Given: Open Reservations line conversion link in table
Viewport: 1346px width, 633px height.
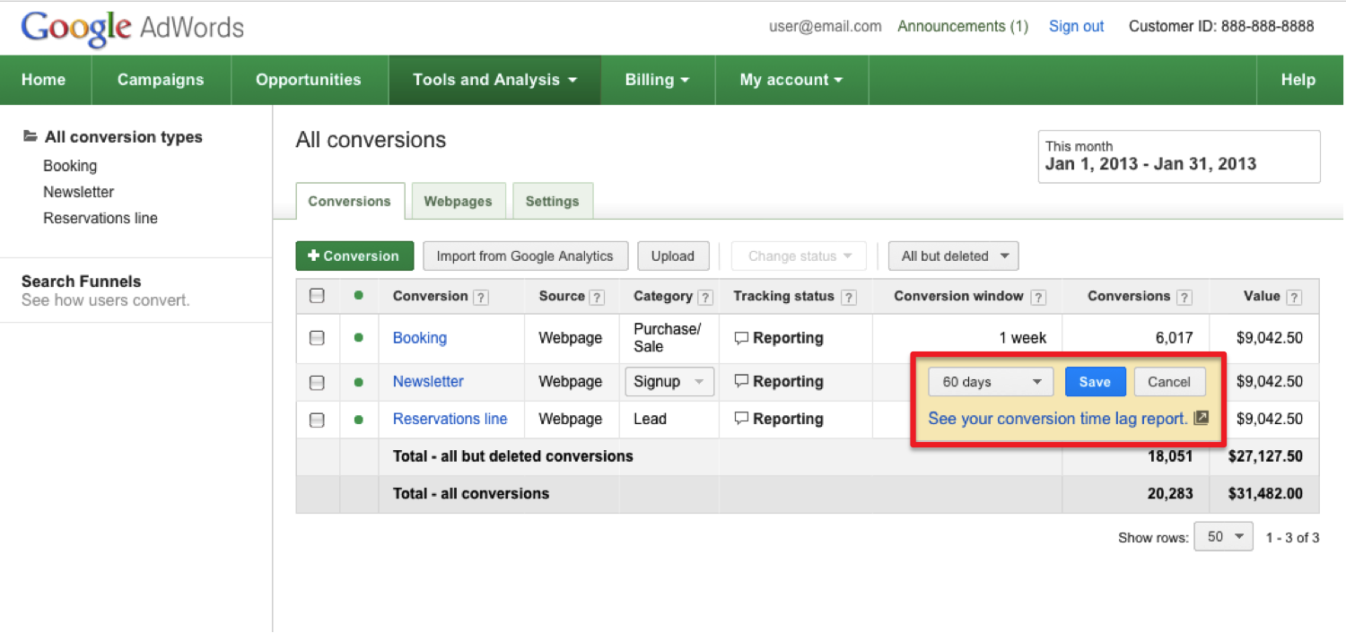Looking at the screenshot, I should tap(450, 419).
